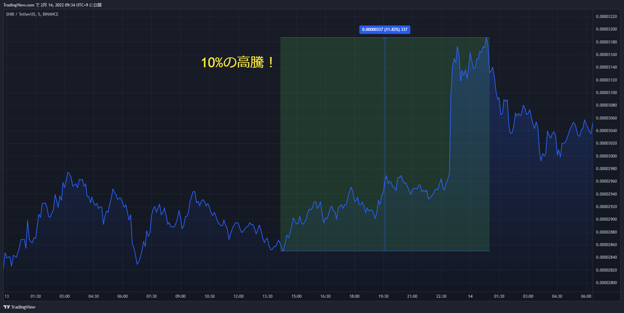Click the 0.00003120 price axis label
Viewport: 624px width, 313px height.
pyautogui.click(x=606, y=80)
